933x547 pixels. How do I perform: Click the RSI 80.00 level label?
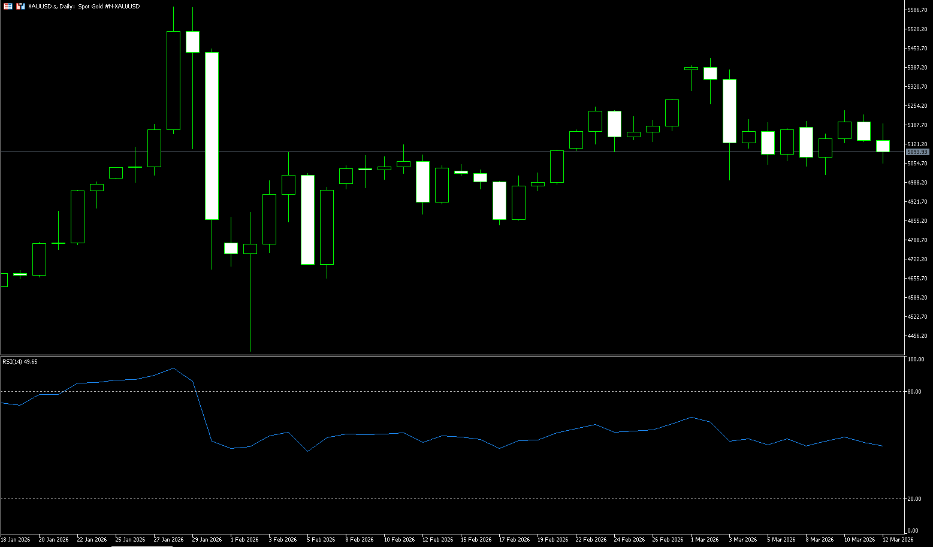(x=914, y=392)
